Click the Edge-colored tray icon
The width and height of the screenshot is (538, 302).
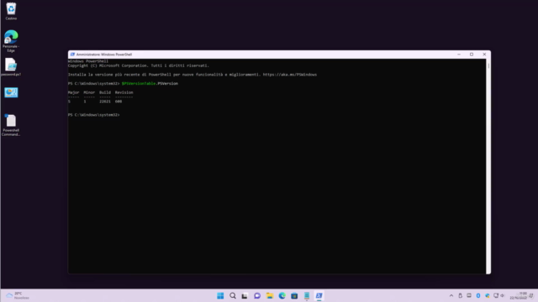(488, 296)
